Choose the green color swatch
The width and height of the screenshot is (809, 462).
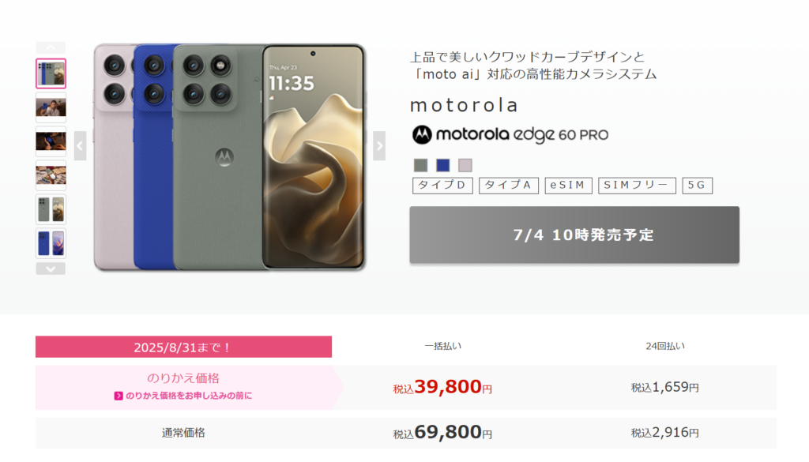[420, 165]
